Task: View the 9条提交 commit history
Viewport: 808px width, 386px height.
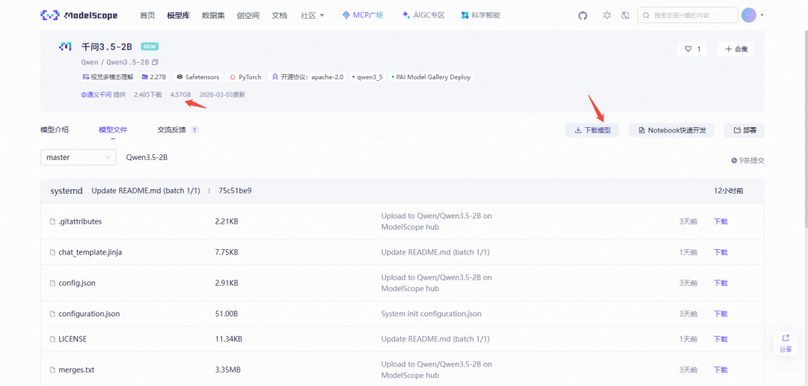Action: [747, 160]
